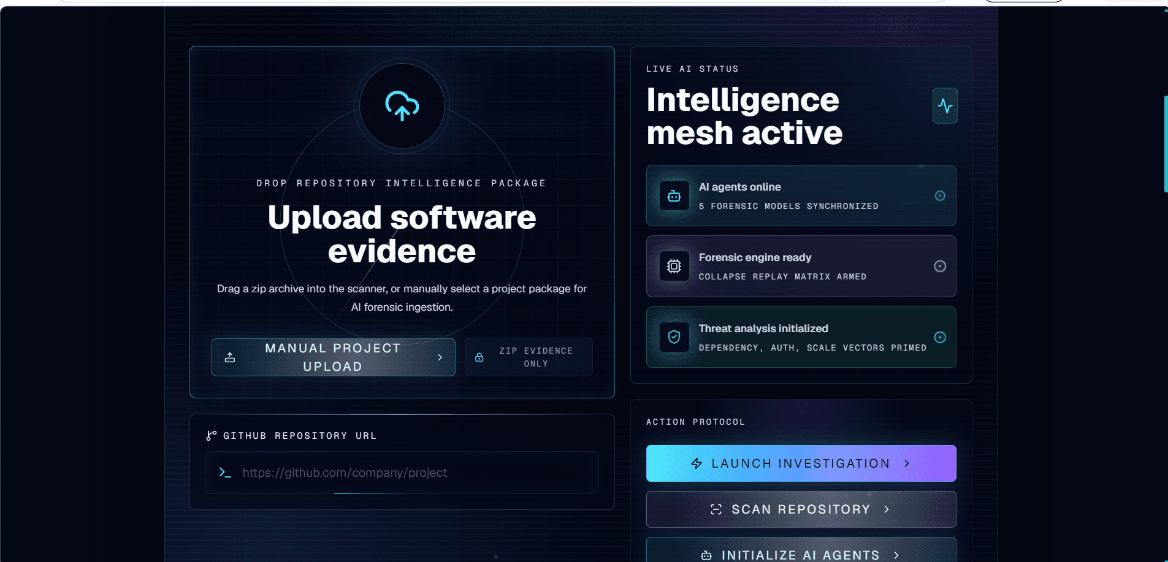Click the shield check icon in Threat analysis
The image size is (1168, 562).
674,337
